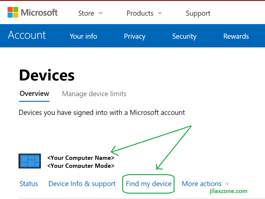Click the Account heading link
The height and width of the screenshot is (199, 265).
click(27, 35)
